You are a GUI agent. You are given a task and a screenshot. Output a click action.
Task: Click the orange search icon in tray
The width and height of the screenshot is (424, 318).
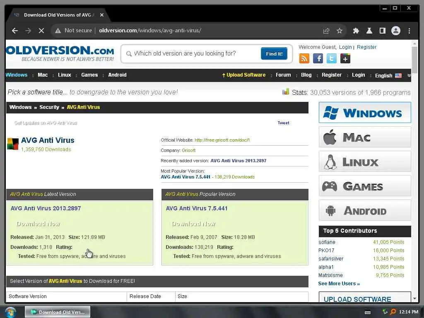[x=393, y=312]
